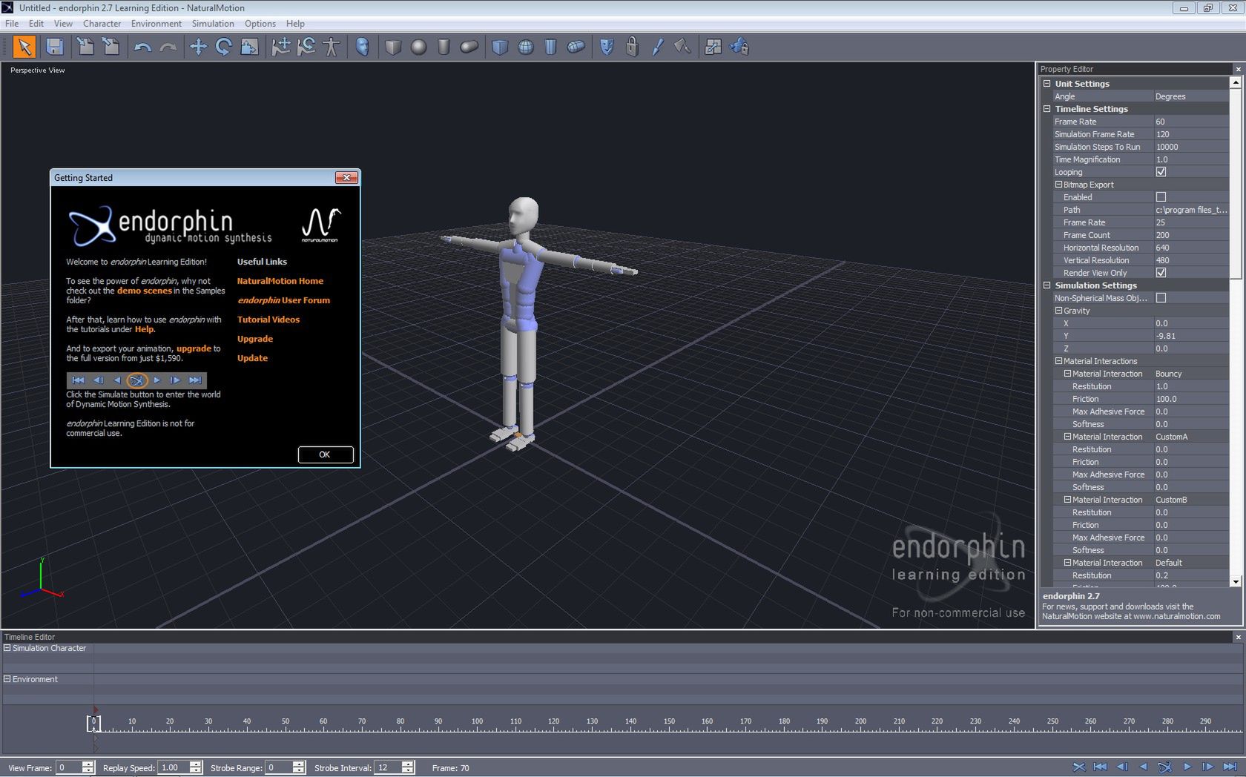Click the Simulate icon inside the Getting Started dialog
This screenshot has height=777, width=1246.
(x=136, y=380)
